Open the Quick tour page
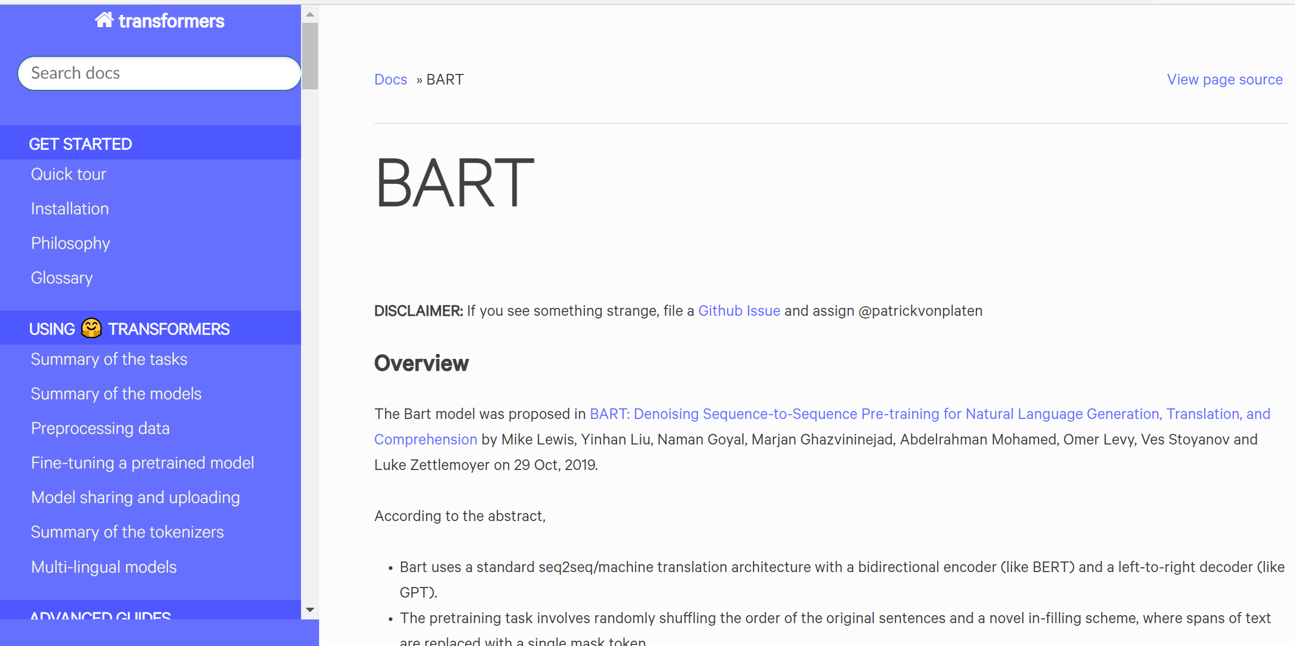Image resolution: width=1295 pixels, height=646 pixels. tap(69, 174)
